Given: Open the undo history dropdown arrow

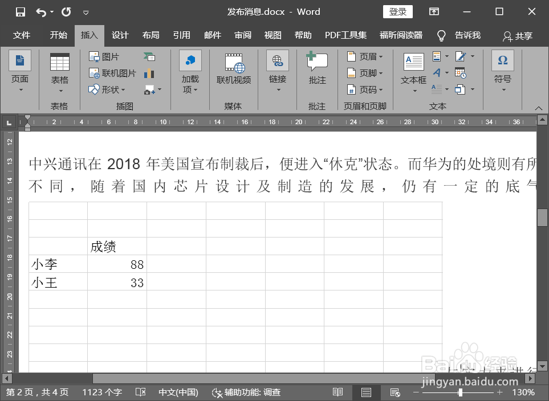Looking at the screenshot, I should coord(52,13).
